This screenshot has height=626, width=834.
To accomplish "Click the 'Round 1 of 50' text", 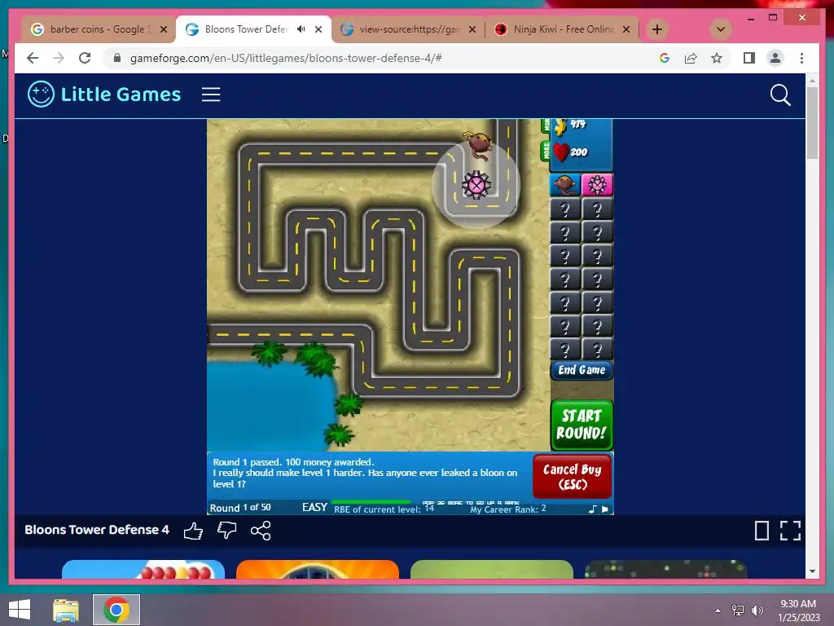I will click(x=240, y=508).
